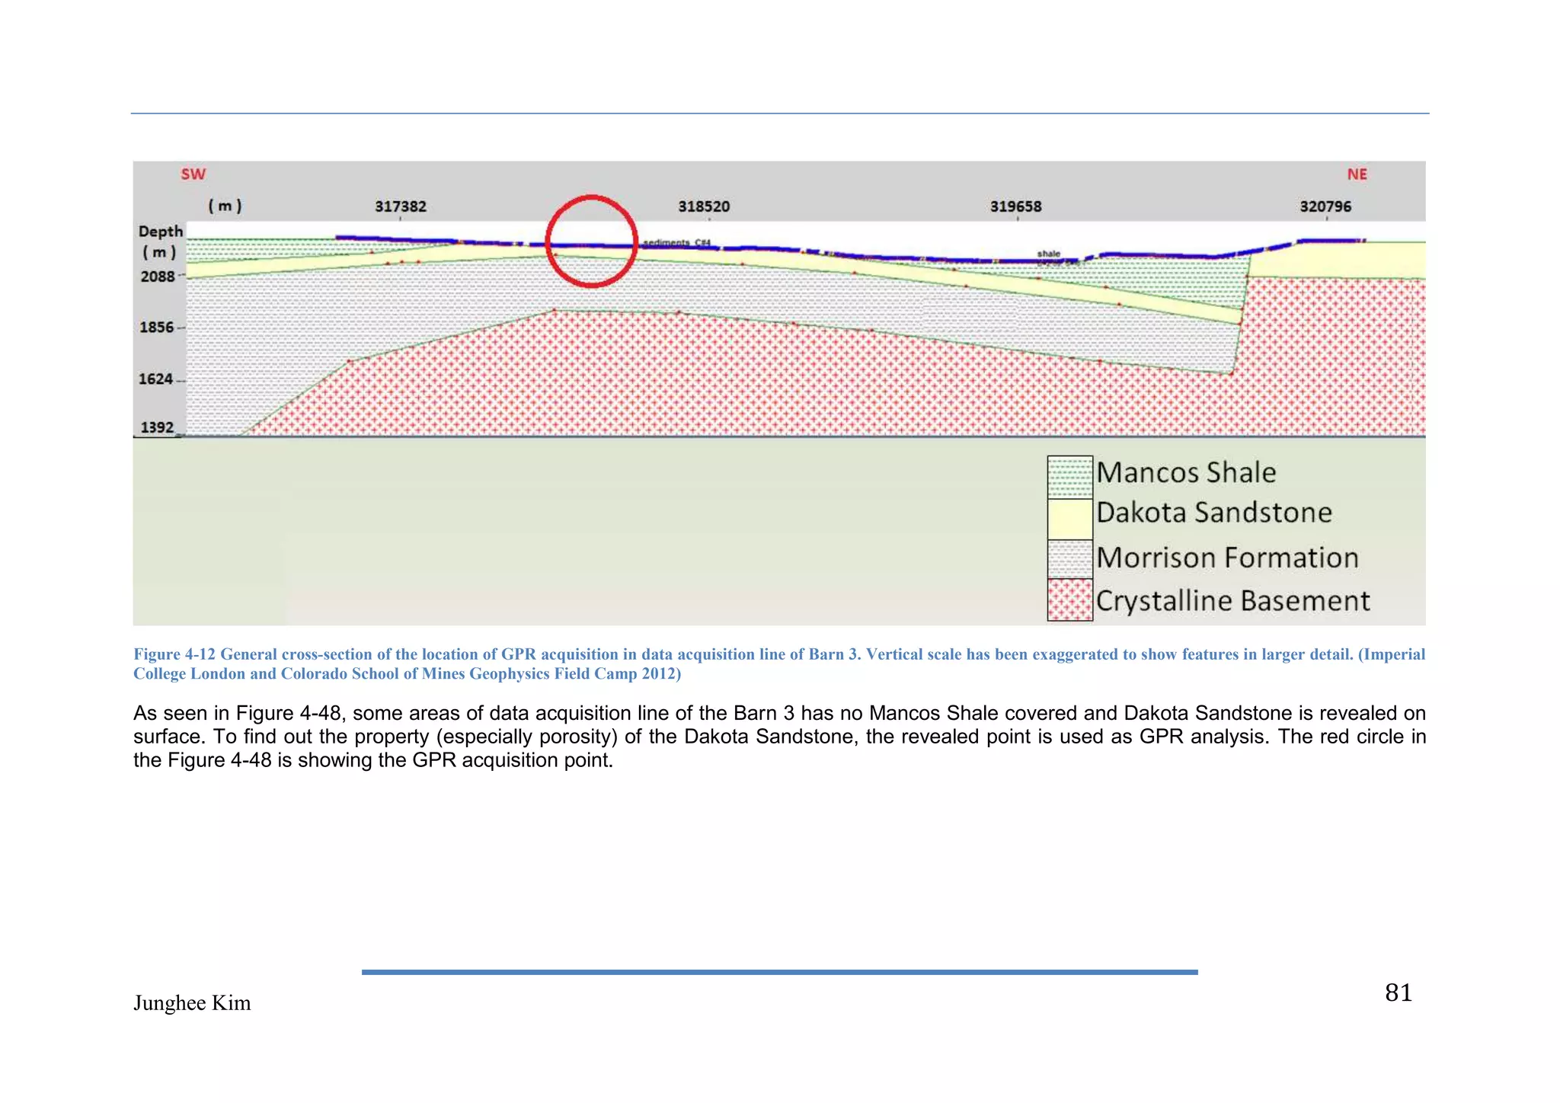Screen dimensions: 1560x1103
Task: Click the 319658 horizontal axis label
Action: [x=1015, y=206]
